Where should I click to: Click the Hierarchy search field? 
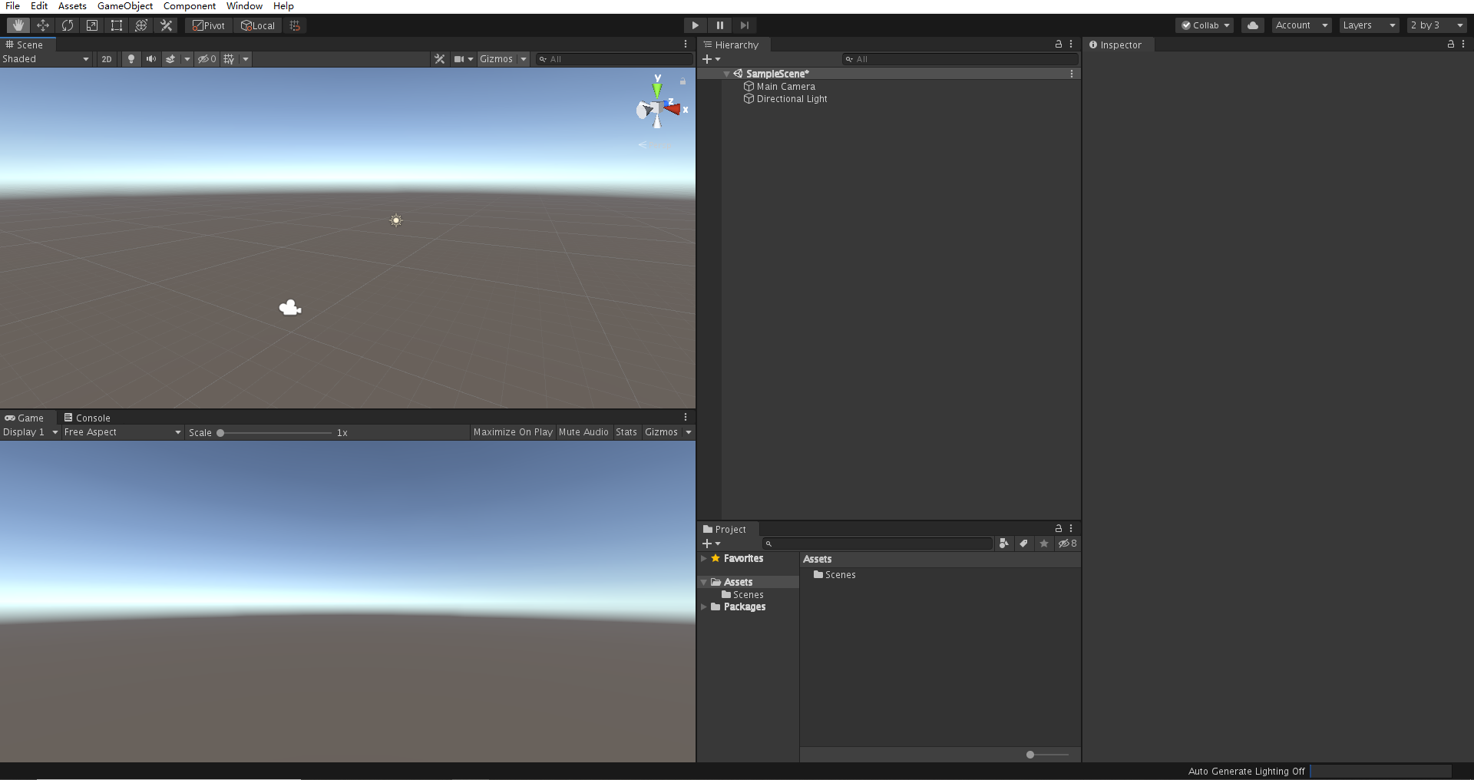[960, 59]
